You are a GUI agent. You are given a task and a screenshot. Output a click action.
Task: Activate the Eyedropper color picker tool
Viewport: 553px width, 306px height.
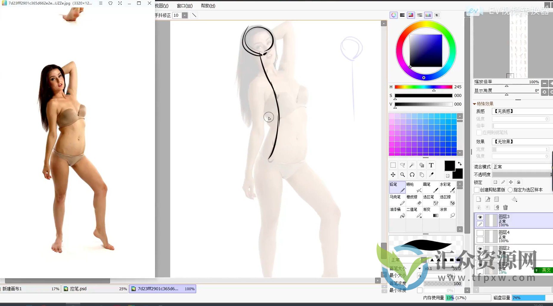point(431,175)
